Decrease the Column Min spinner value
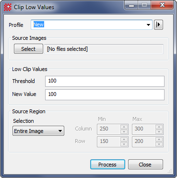 coord(124,131)
